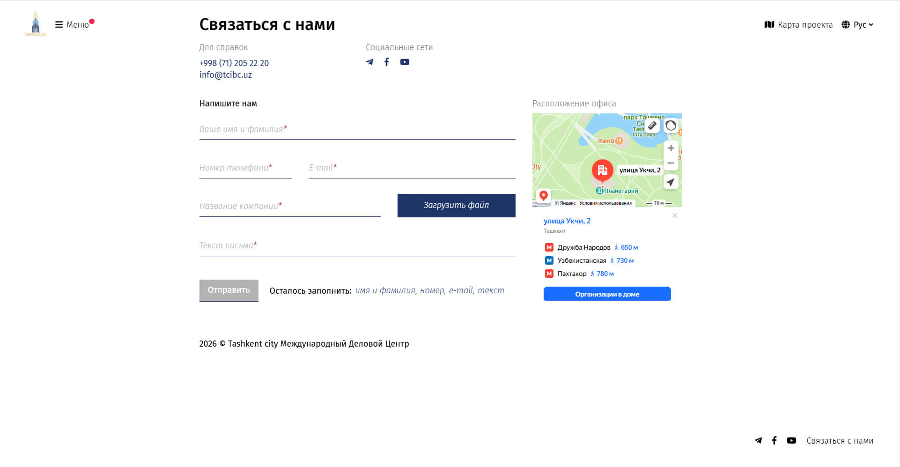The image size is (900, 467).
Task: Open Telegram icon under Социальные сети
Action: [x=369, y=62]
